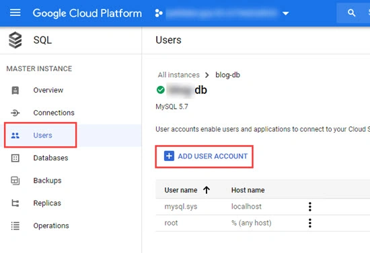Click the Backups icon in sidebar
Viewport: 370px width, 253px height.
15,181
